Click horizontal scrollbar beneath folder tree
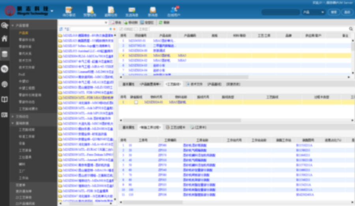 pyautogui.click(x=81, y=204)
